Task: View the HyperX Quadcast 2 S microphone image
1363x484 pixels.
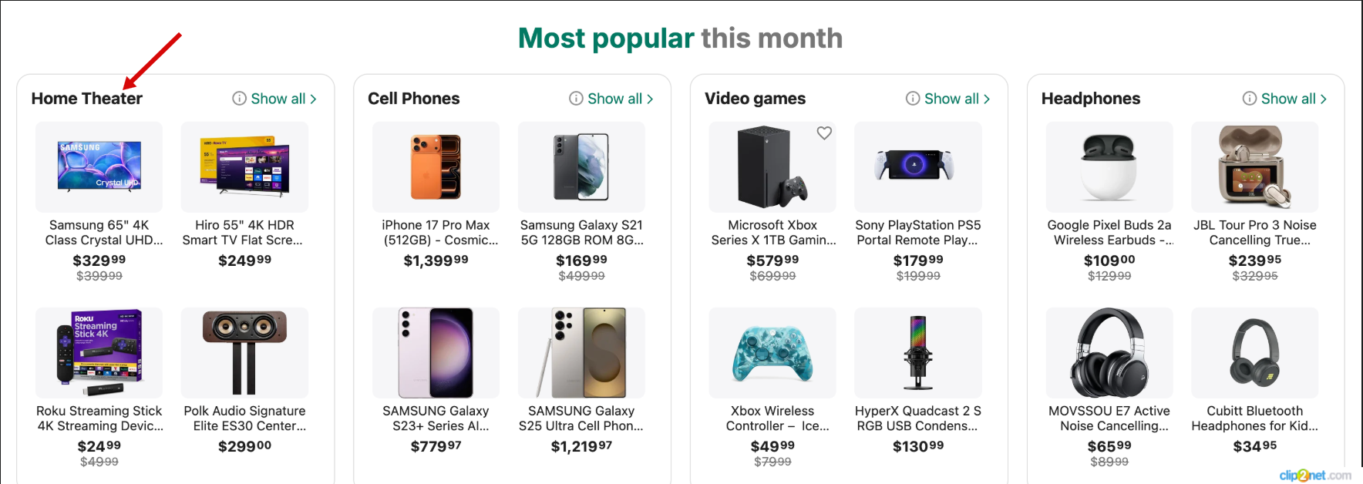Action: coord(917,352)
